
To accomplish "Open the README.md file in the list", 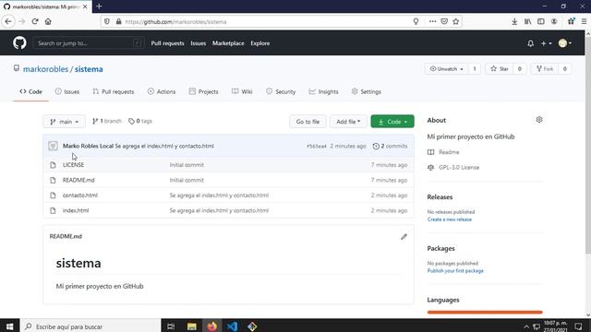I will pos(78,180).
